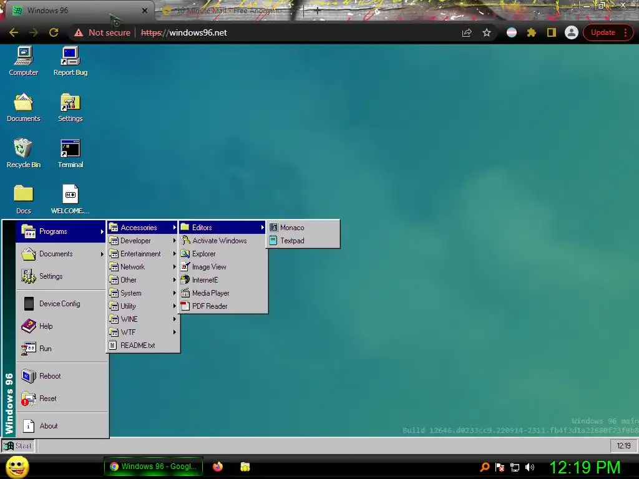Click the flag tray icon with red X
Screen dimensions: 639x479
[500, 467]
